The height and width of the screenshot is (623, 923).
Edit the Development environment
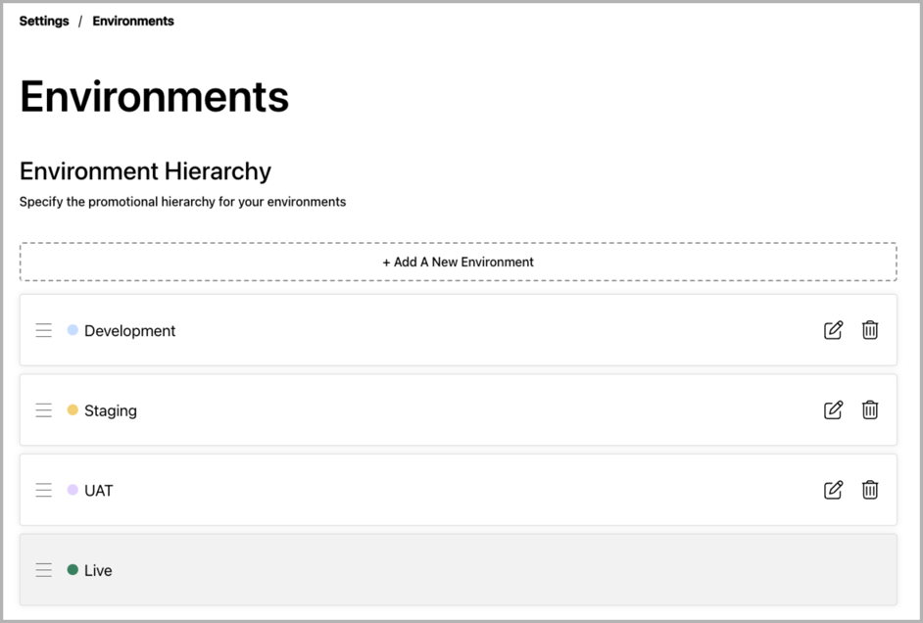pyautogui.click(x=833, y=330)
